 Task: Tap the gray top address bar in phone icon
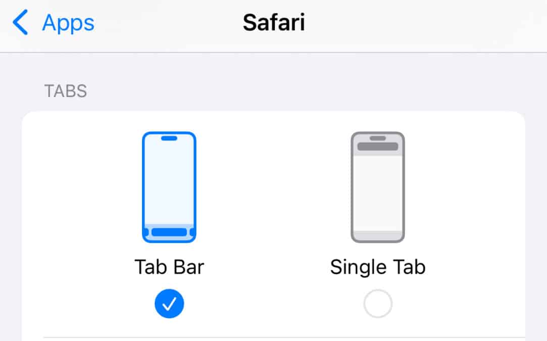[378, 146]
